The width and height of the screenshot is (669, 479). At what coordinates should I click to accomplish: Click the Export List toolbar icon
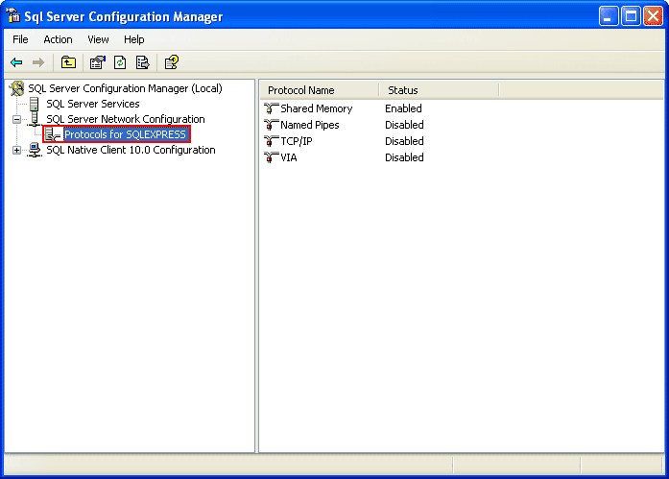pos(143,62)
